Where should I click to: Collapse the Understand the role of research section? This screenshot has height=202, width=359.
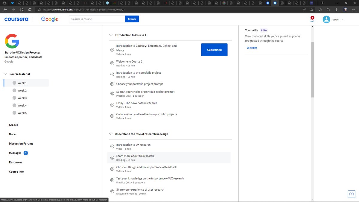coord(110,134)
